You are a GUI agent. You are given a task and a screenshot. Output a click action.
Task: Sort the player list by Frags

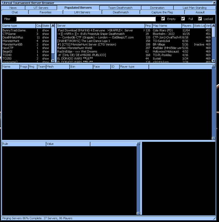coord(23,67)
